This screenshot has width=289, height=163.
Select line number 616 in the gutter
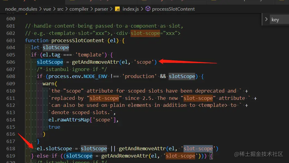click(11, 134)
